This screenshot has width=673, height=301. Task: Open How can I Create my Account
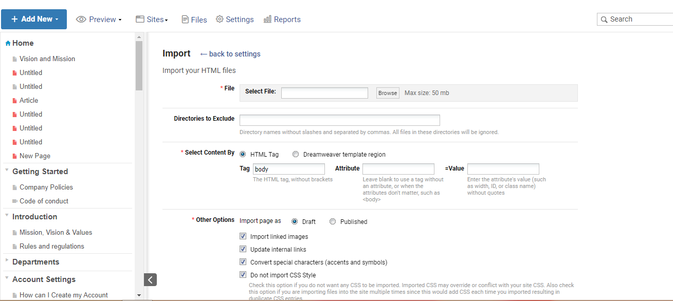64,295
